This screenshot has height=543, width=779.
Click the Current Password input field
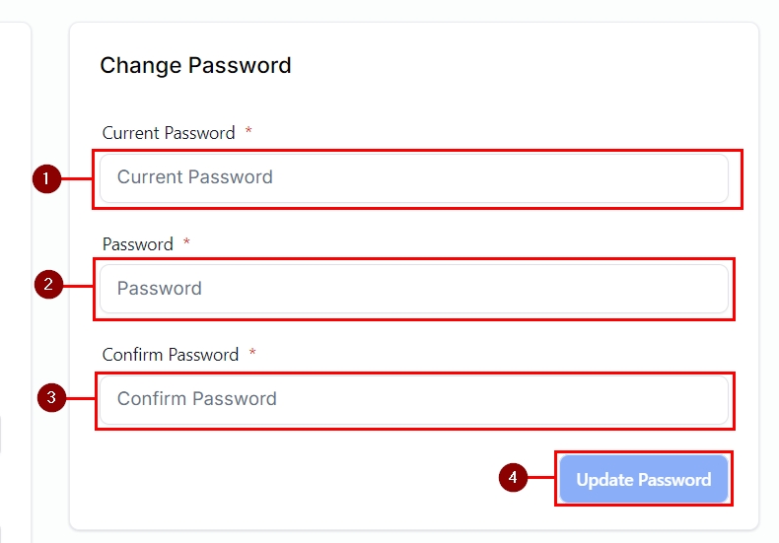[414, 178]
